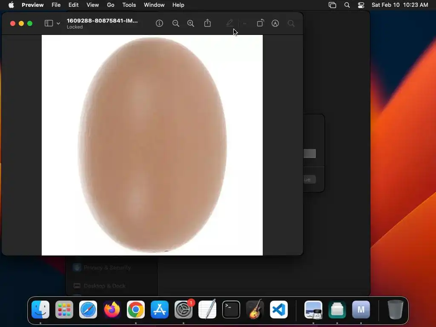Close the Preview window
This screenshot has height=327, width=436.
pos(12,23)
